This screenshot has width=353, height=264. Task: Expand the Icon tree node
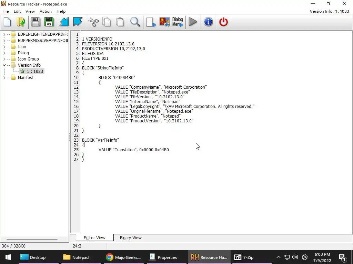click(x=4, y=47)
